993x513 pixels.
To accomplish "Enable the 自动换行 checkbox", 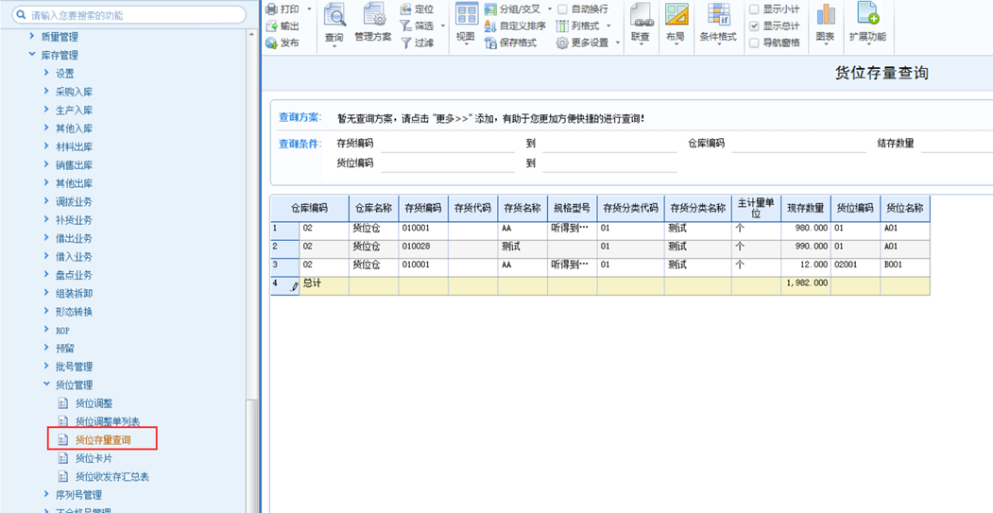I will [562, 9].
